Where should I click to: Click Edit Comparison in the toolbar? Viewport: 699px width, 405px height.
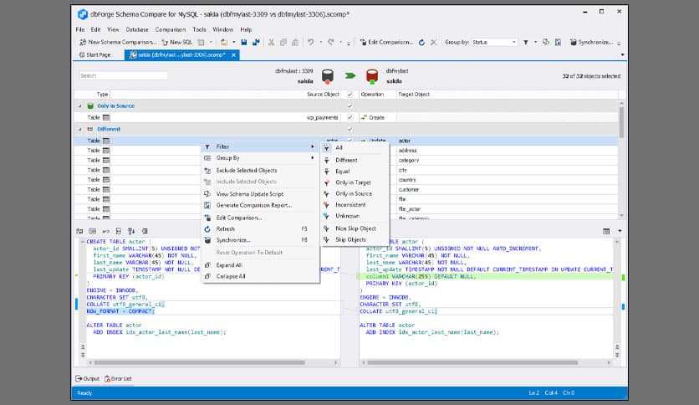(386, 42)
